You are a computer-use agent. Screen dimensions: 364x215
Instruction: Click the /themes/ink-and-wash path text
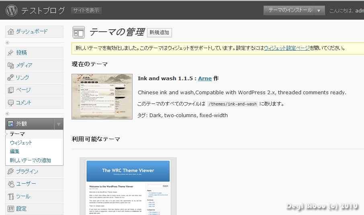(232, 104)
